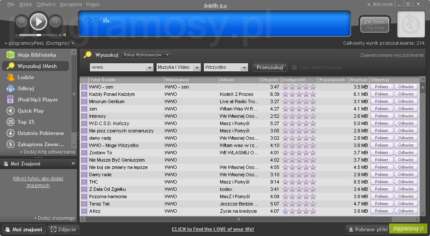Toggle the Tylko iMesh Premium checkbox
This screenshot has width=430, height=236.
(x=294, y=67)
